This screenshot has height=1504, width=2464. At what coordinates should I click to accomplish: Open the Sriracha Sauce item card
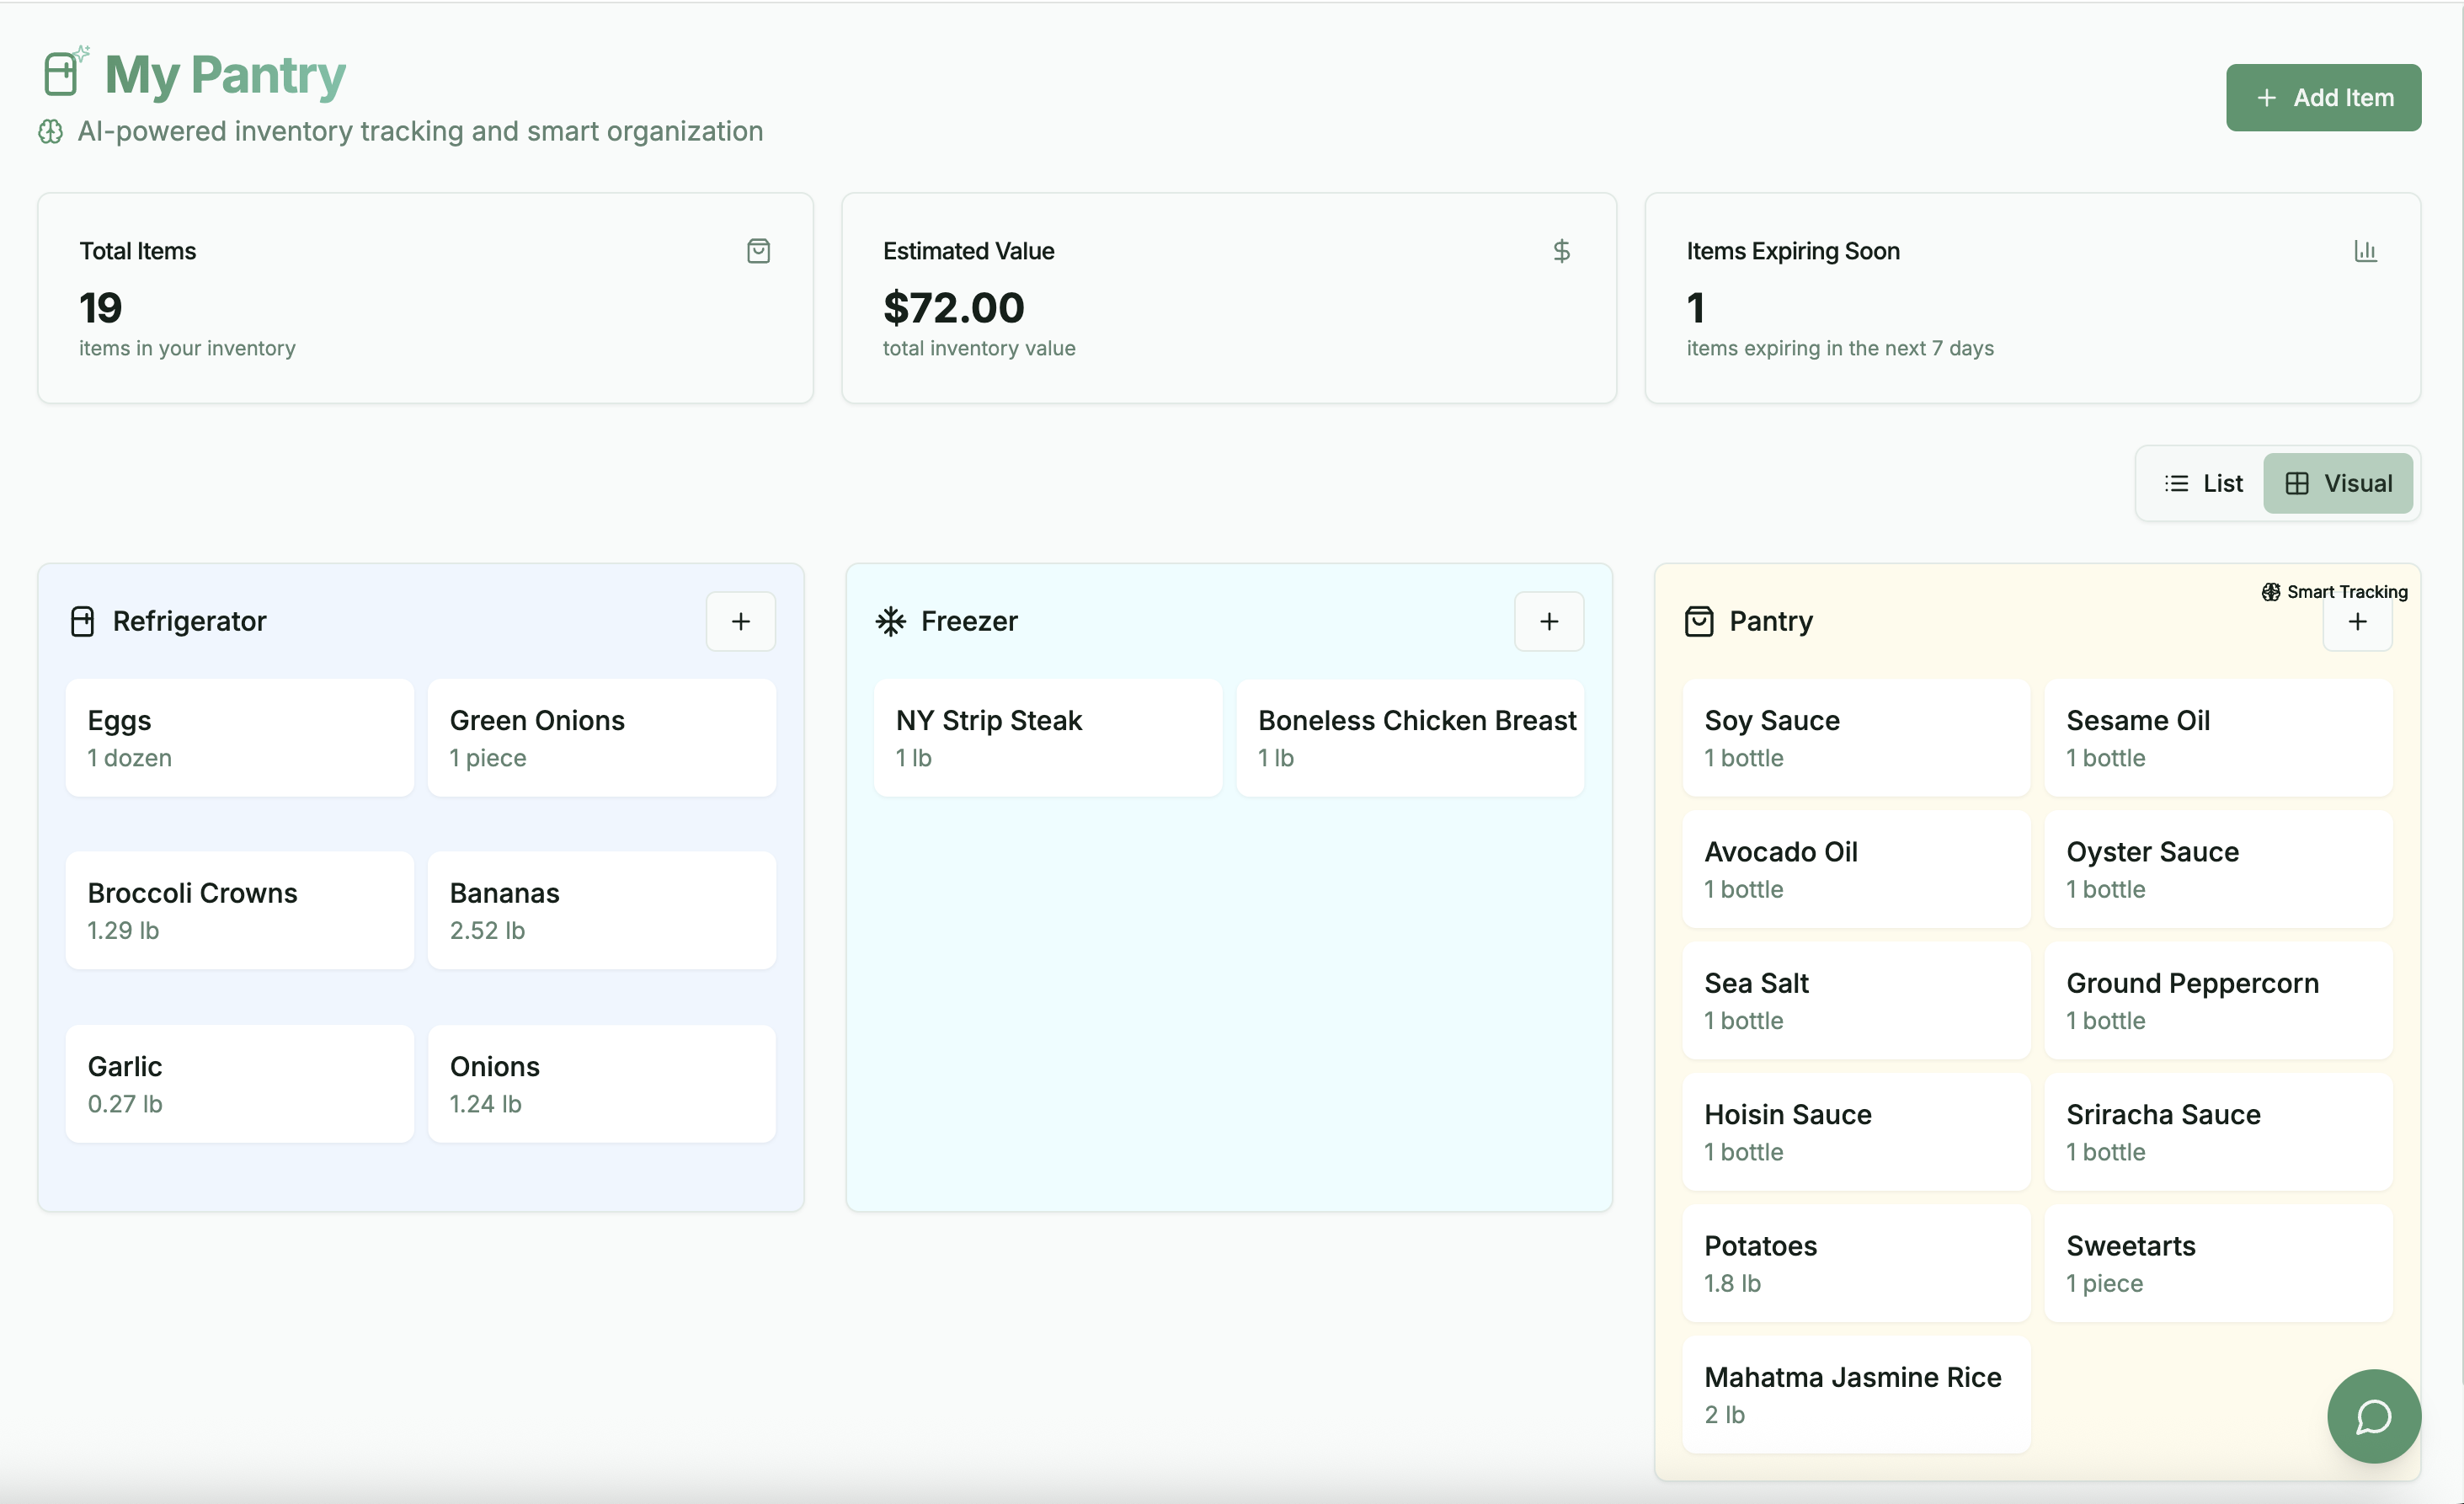tap(2217, 1132)
